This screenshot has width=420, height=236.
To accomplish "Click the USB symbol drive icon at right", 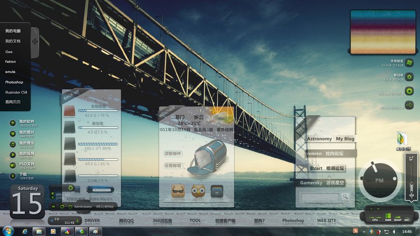I will pos(409,105).
